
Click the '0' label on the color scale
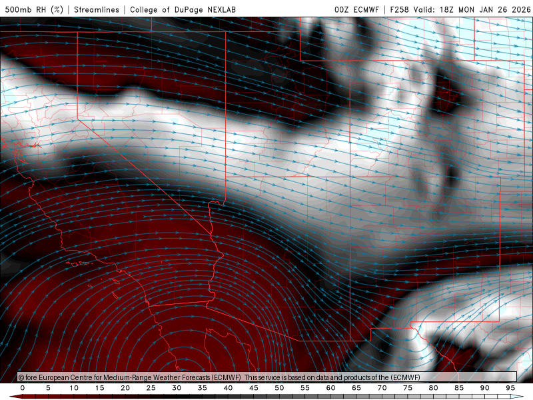coord(23,388)
